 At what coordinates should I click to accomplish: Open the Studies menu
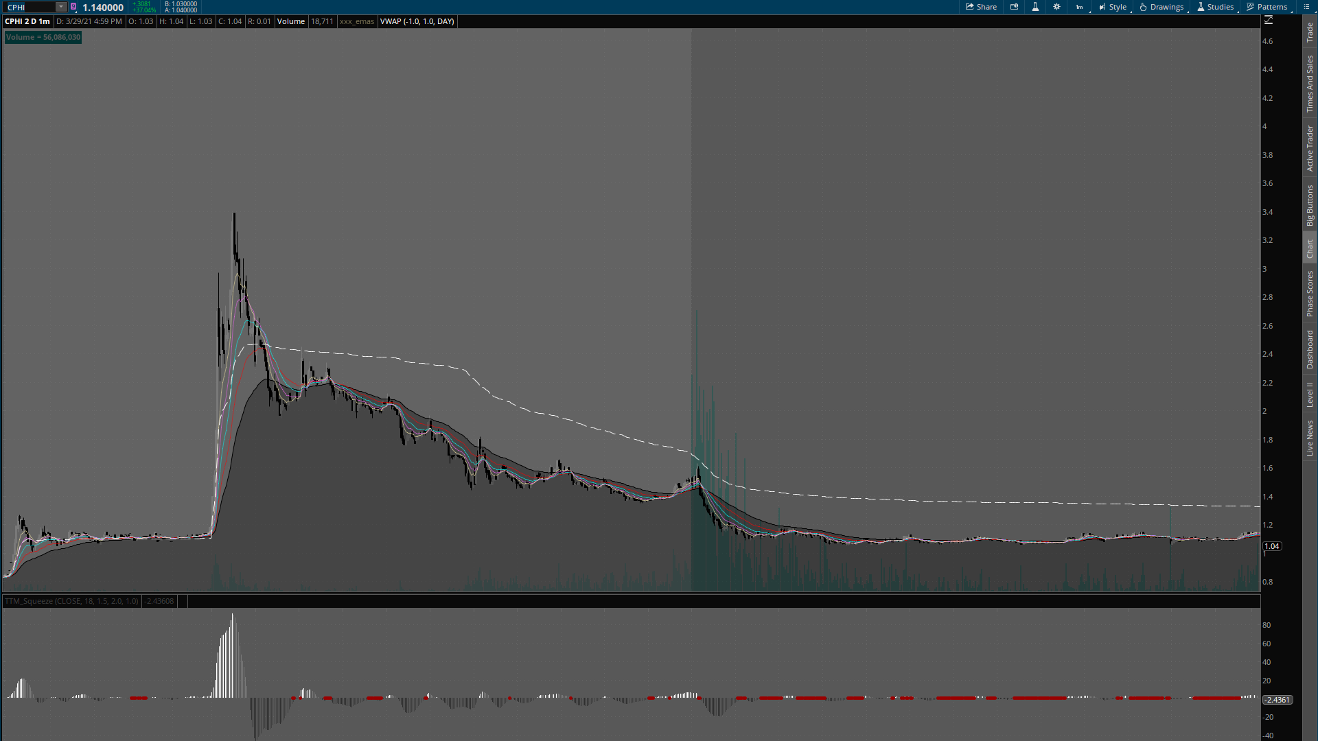[1215, 7]
